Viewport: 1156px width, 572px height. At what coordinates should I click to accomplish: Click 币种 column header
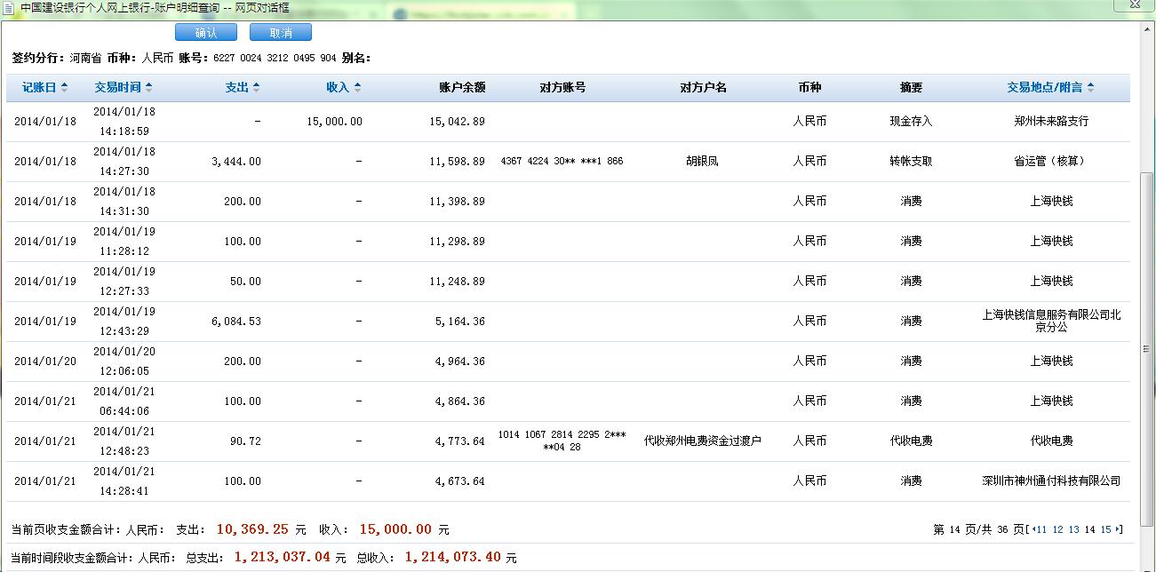click(x=809, y=88)
